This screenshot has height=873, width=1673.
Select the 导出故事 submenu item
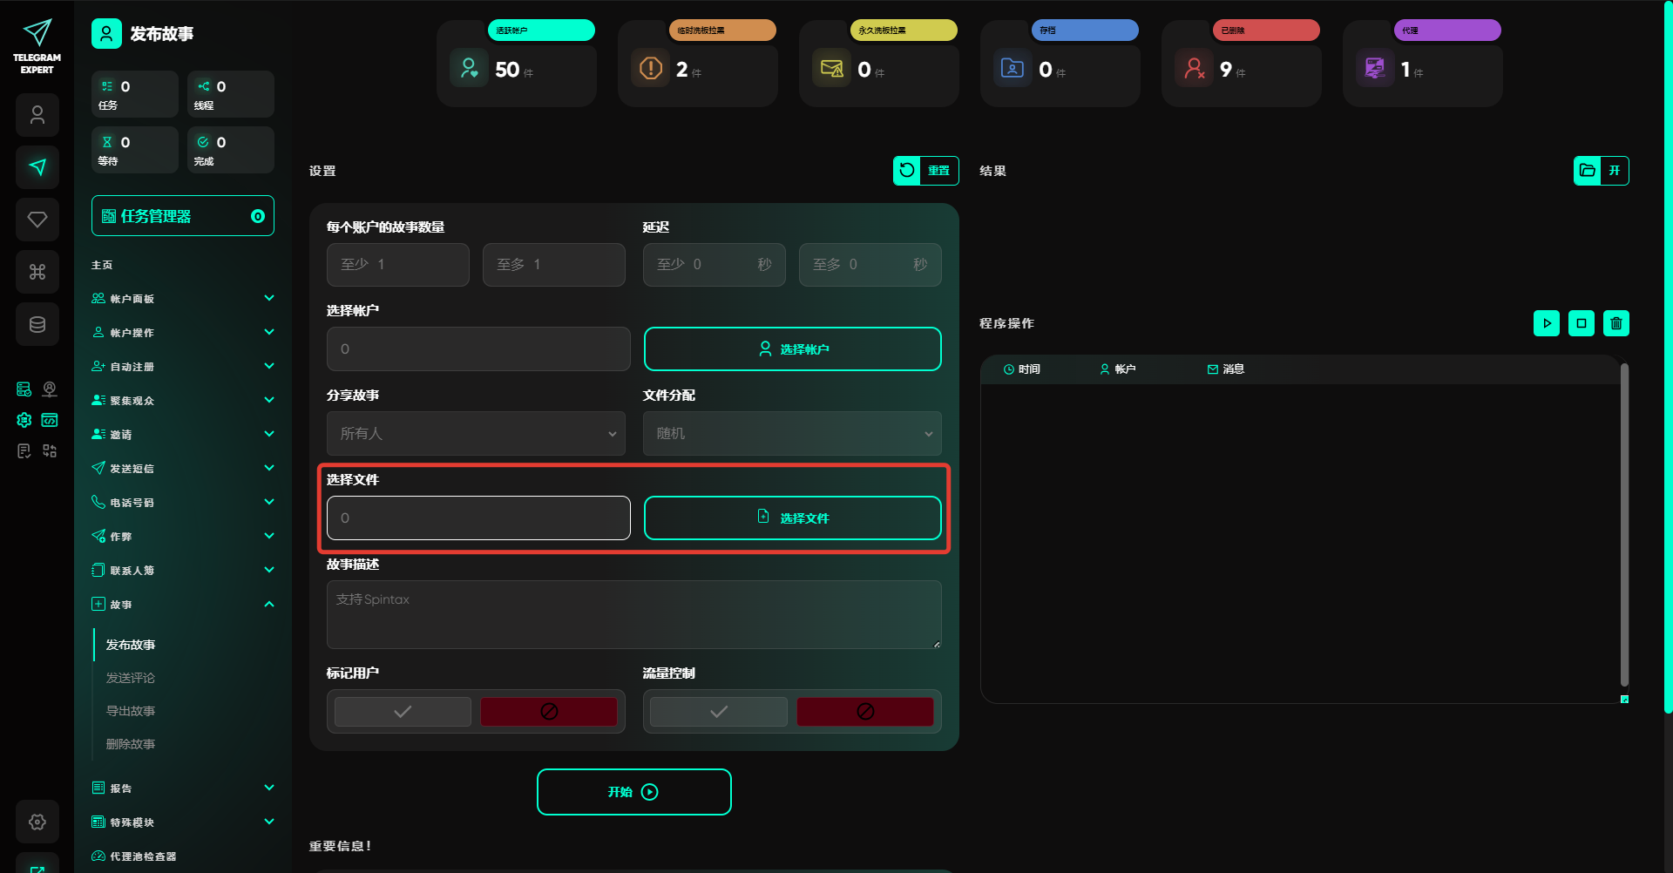[131, 711]
